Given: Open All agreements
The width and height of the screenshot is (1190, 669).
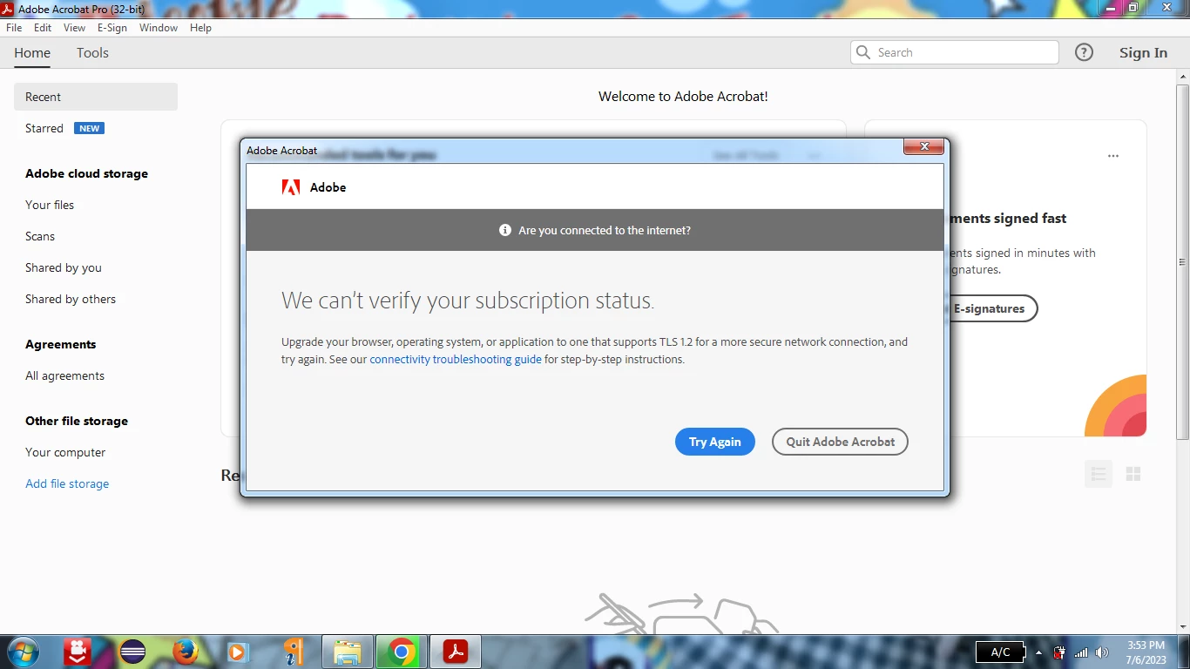Looking at the screenshot, I should pos(64,375).
